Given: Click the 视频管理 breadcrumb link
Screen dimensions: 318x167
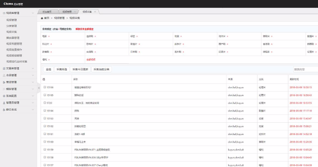Looking at the screenshot, I should coord(59,18).
